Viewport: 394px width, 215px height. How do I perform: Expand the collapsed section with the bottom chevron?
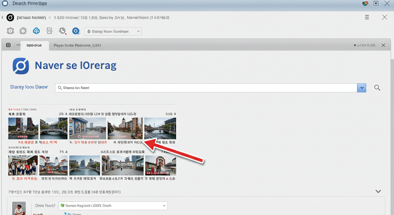[378, 191]
